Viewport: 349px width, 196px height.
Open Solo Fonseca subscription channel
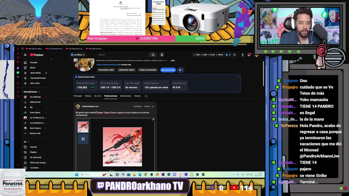click(35, 128)
